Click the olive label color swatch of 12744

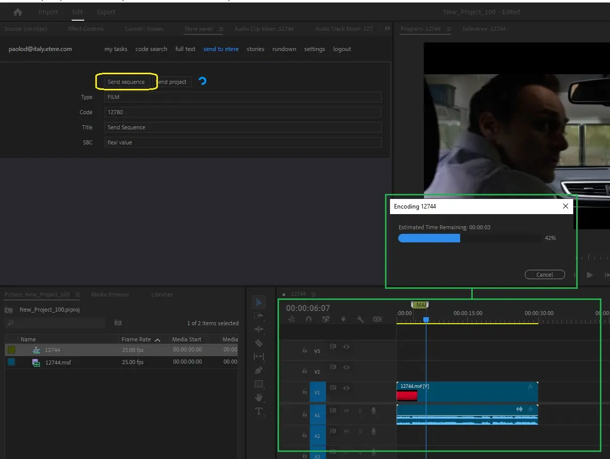click(11, 350)
